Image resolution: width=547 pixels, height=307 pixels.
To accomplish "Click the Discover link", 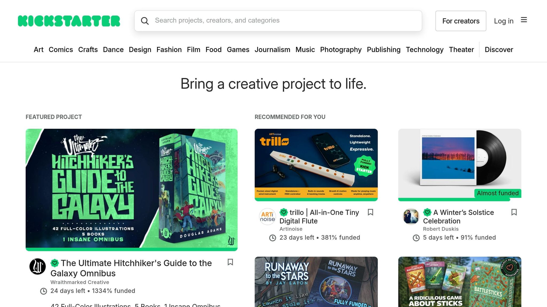I will coord(499,50).
